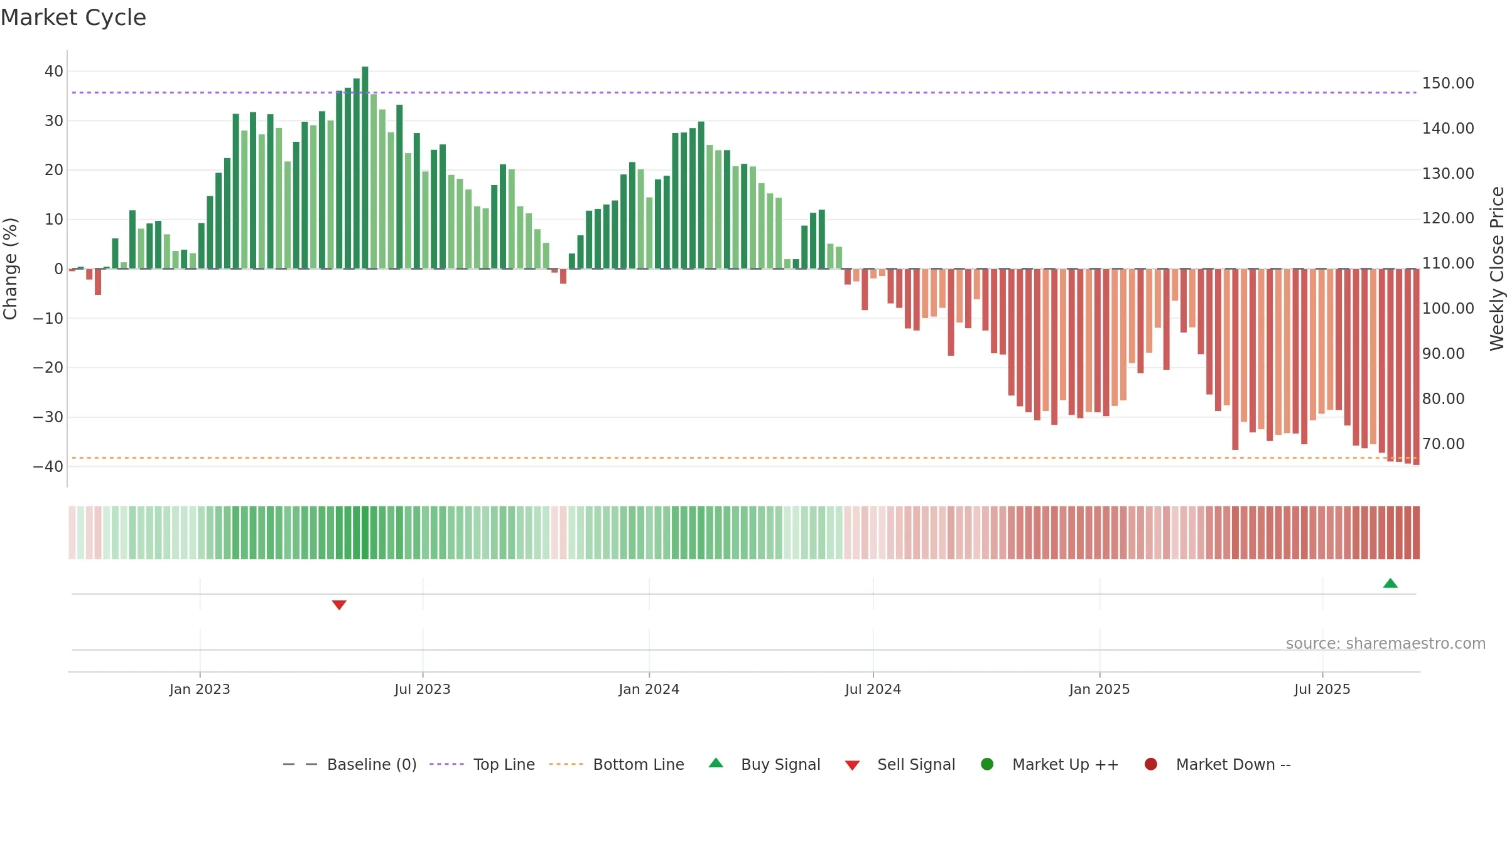Click the red Sell Signal triangle marker
The width and height of the screenshot is (1507, 847).
pos(339,605)
